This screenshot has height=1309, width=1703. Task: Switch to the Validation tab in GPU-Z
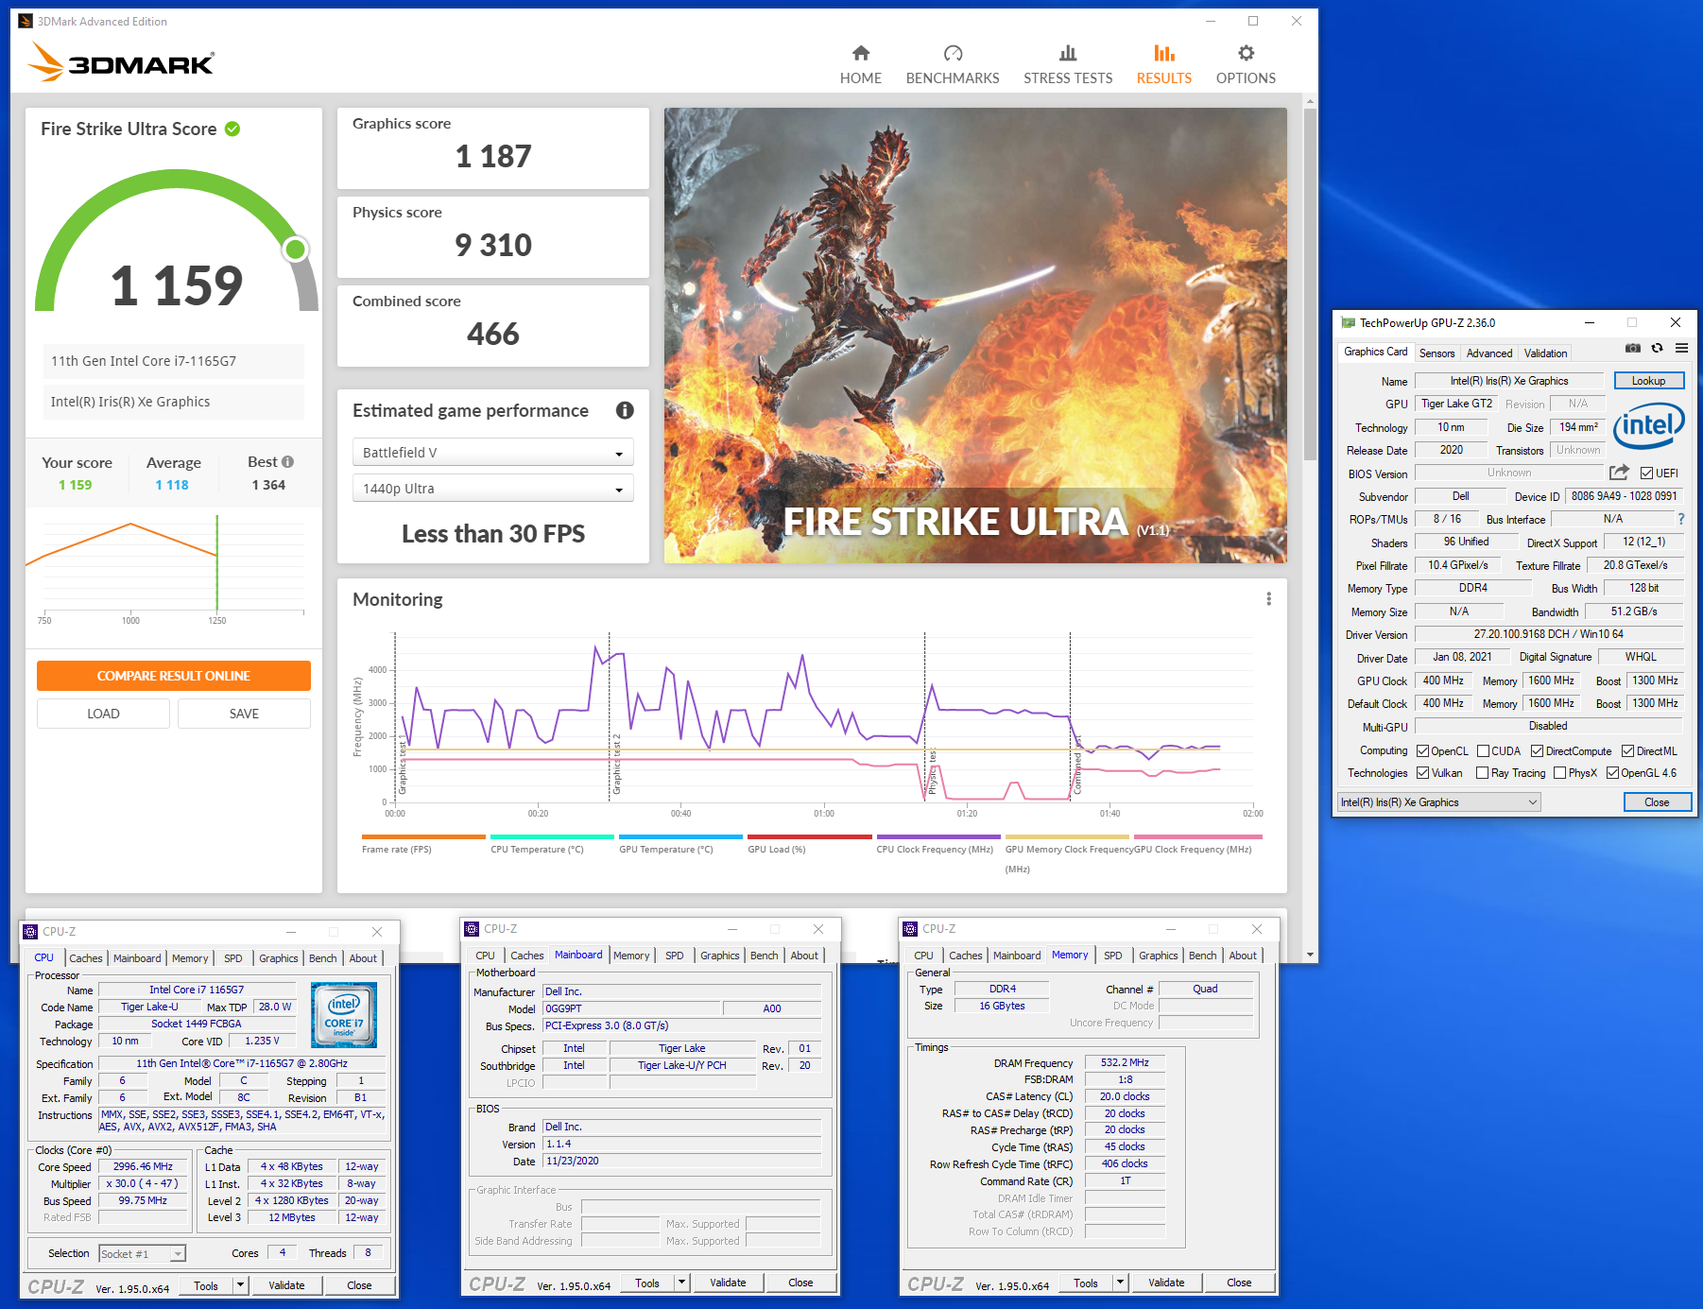1545,353
